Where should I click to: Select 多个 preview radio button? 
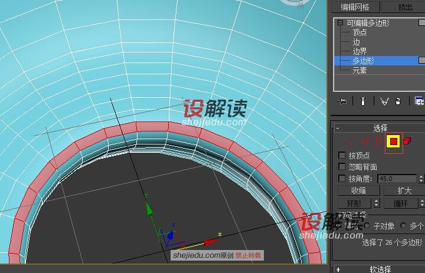[x=404, y=225]
